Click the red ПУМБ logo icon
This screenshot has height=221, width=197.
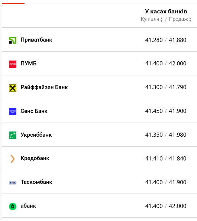click(x=13, y=64)
